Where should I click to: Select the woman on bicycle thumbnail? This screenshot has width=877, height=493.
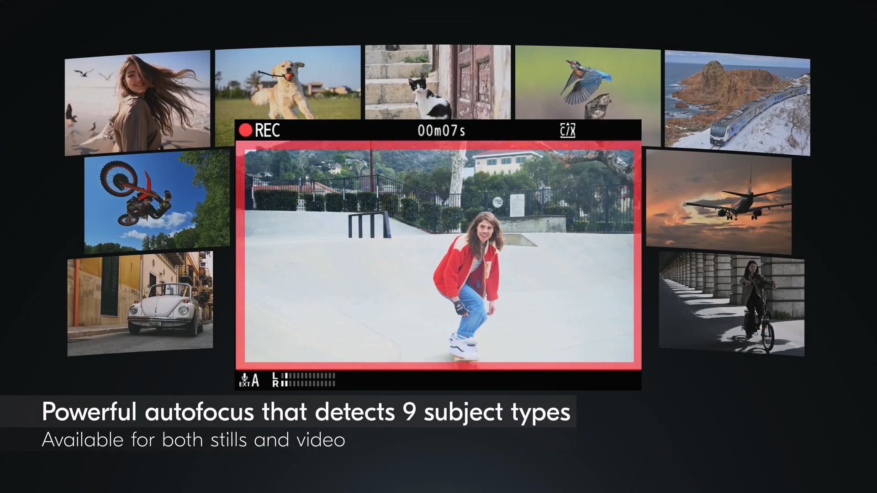tap(731, 304)
